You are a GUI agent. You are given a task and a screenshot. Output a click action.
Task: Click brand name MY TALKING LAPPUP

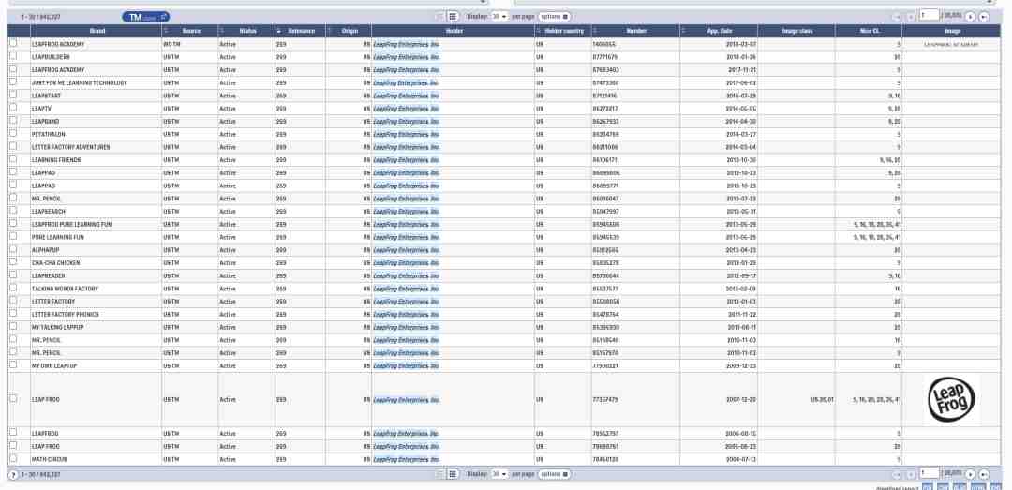tap(57, 327)
